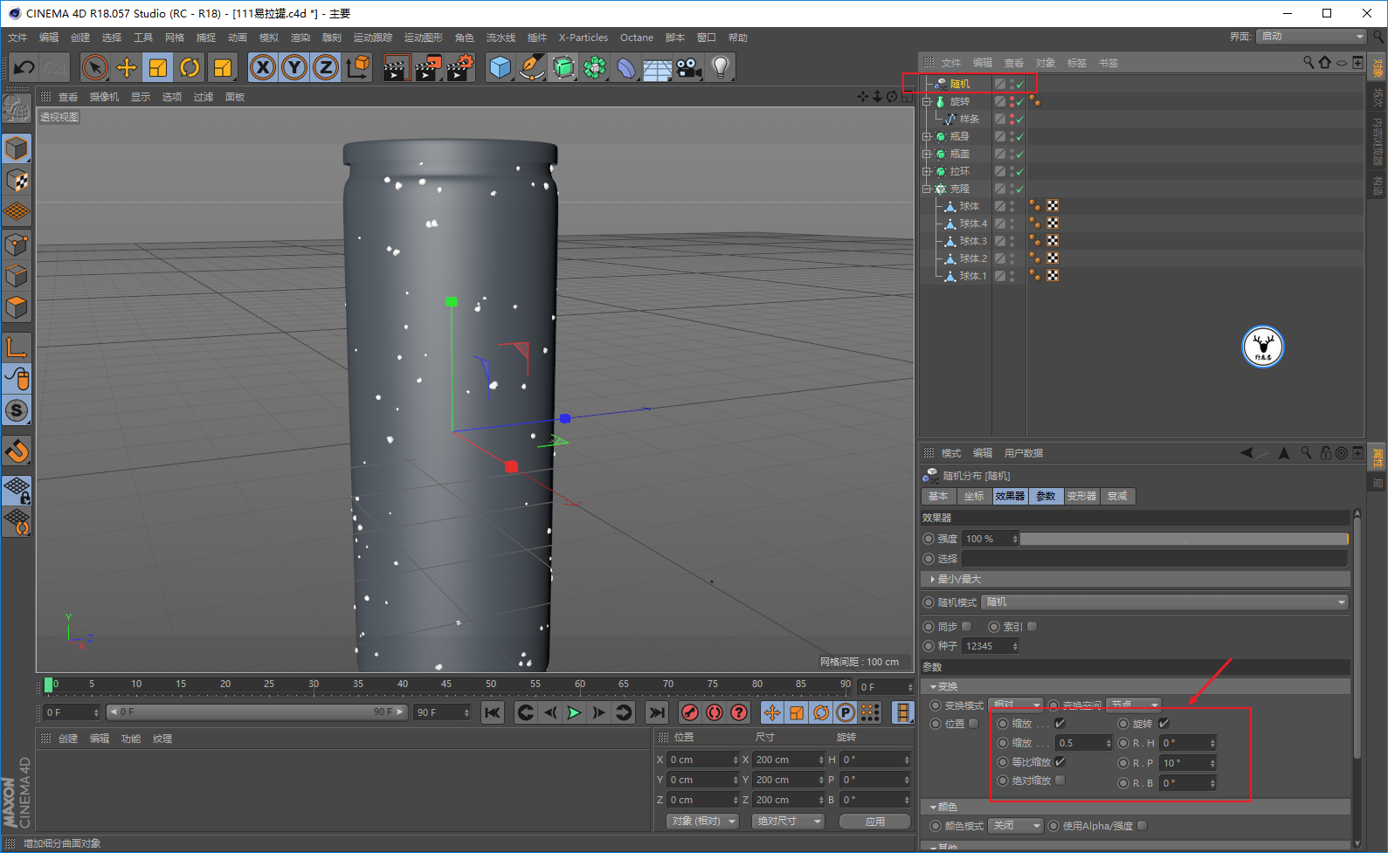Open the Octane menu

pos(637,38)
